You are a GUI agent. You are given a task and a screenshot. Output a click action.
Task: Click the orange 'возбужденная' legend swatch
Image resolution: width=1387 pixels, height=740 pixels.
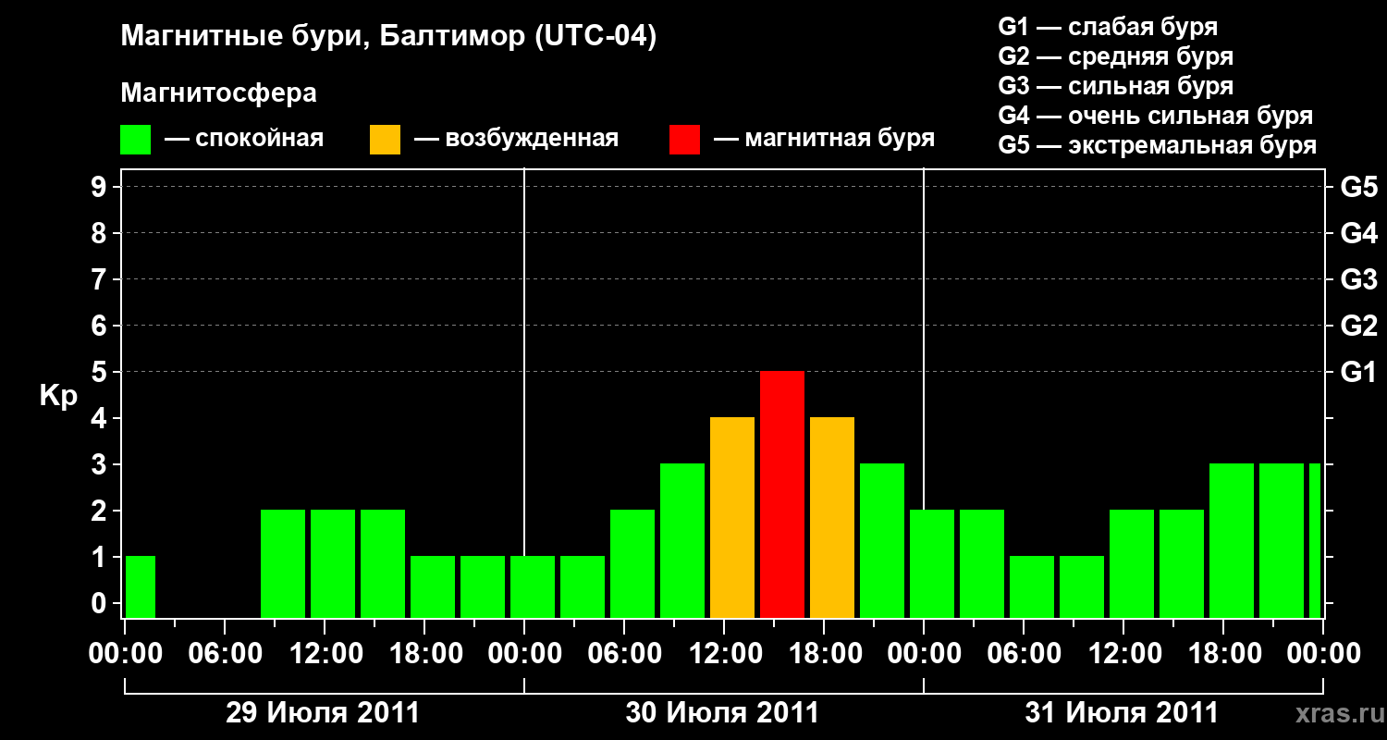click(x=385, y=140)
